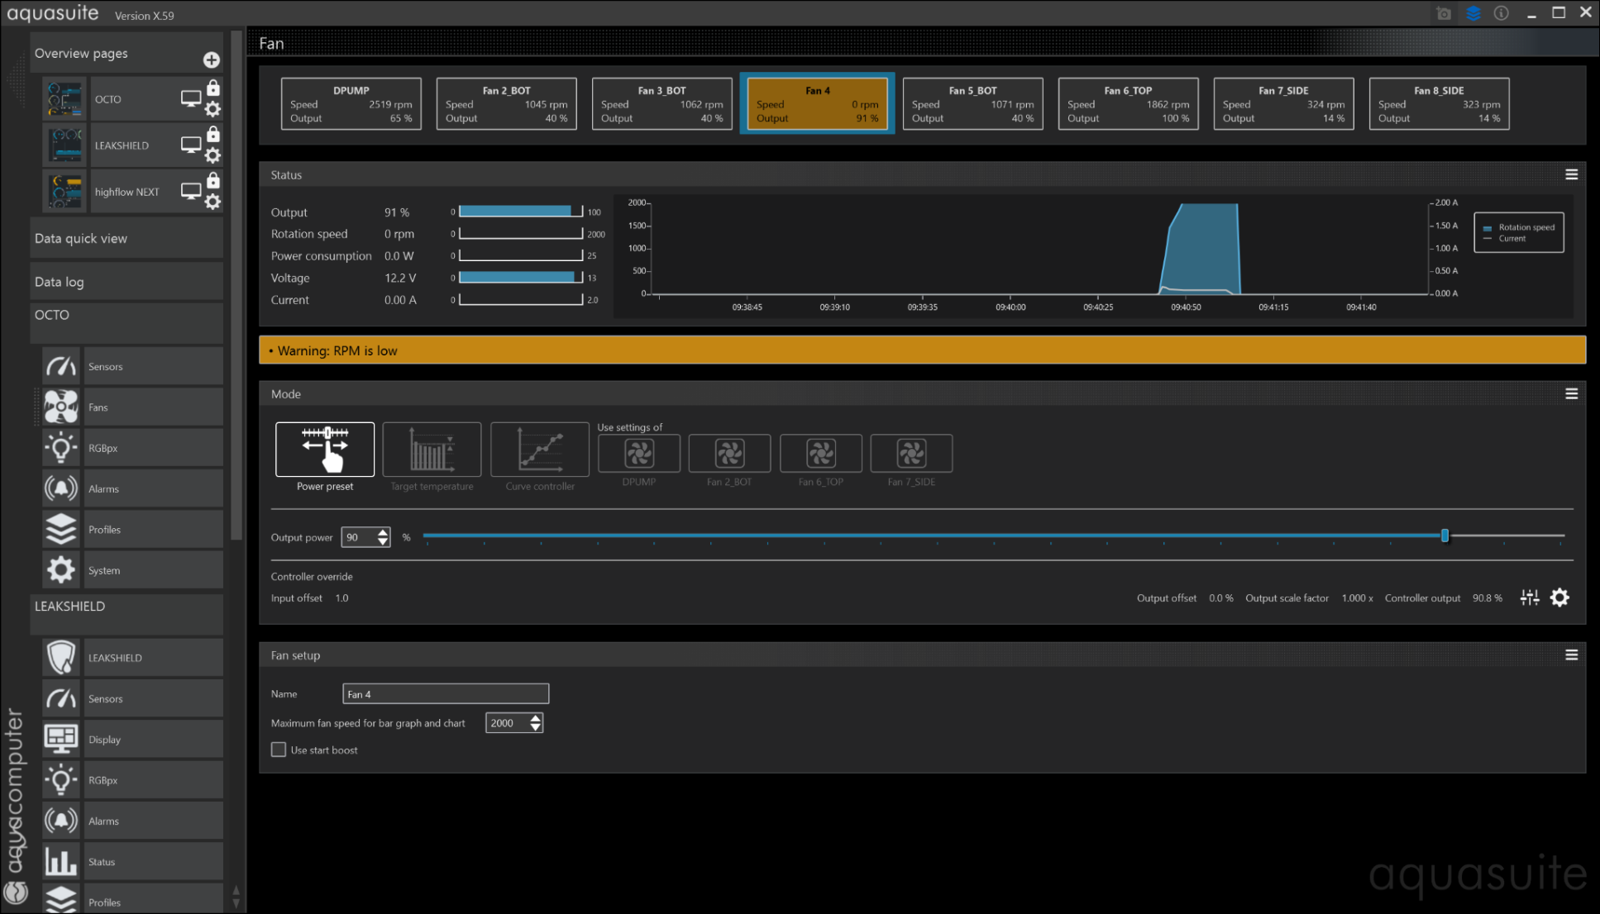
Task: Click the Output power slider handle
Action: [1445, 536]
